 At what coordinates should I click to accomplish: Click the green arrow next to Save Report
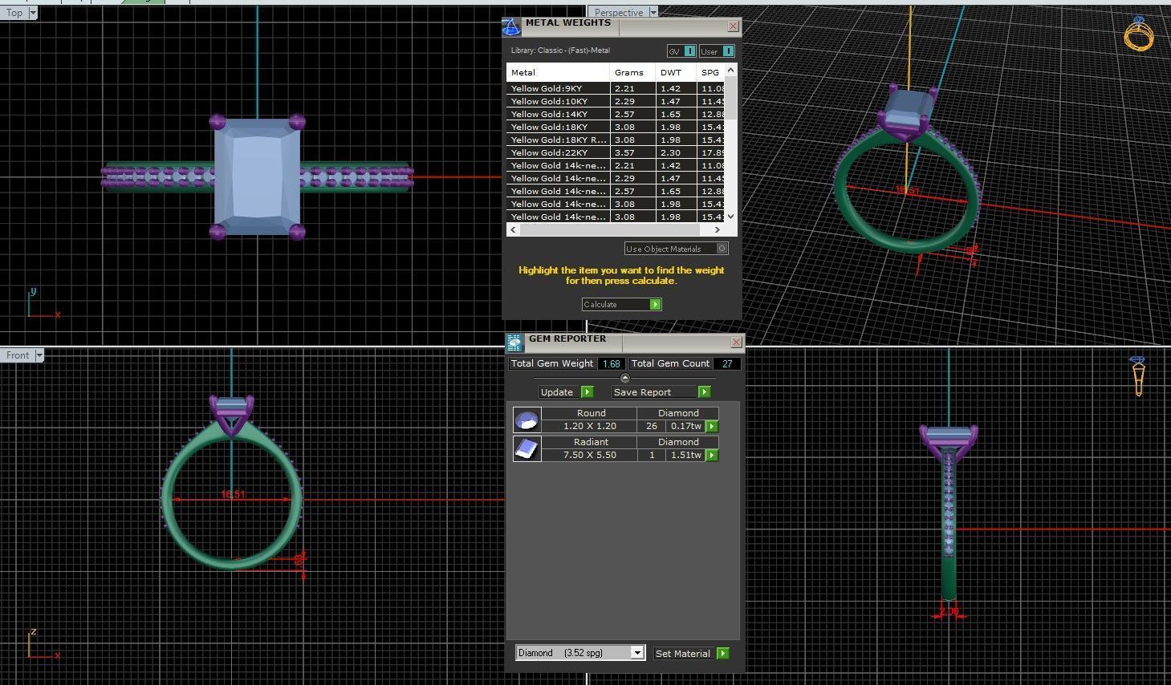point(704,391)
